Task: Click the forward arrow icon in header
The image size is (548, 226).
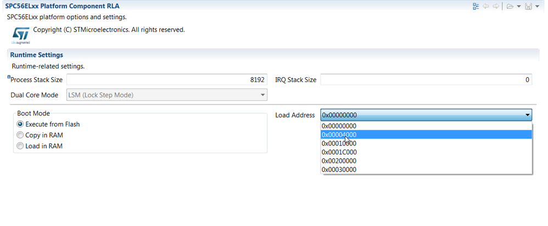Action: (x=496, y=6)
